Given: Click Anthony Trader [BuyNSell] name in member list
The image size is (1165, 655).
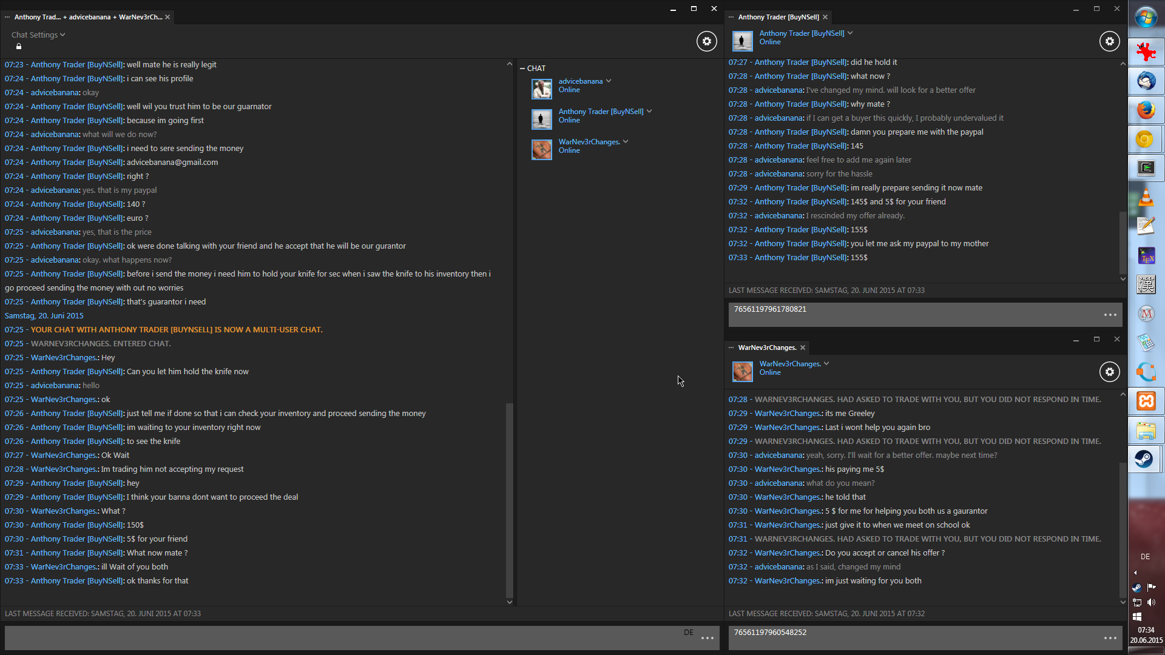Looking at the screenshot, I should coord(601,112).
